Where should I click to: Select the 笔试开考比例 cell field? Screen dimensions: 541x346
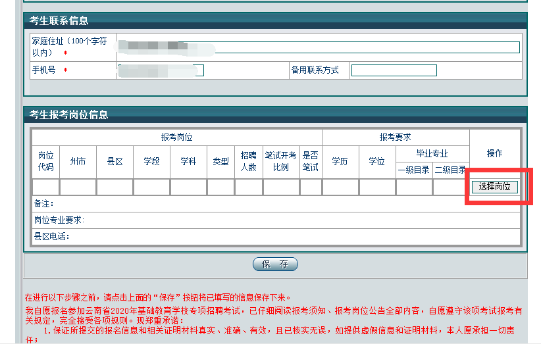[281, 187]
